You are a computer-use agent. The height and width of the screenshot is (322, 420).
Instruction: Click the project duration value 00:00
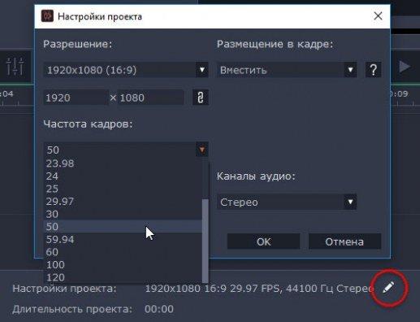point(159,309)
